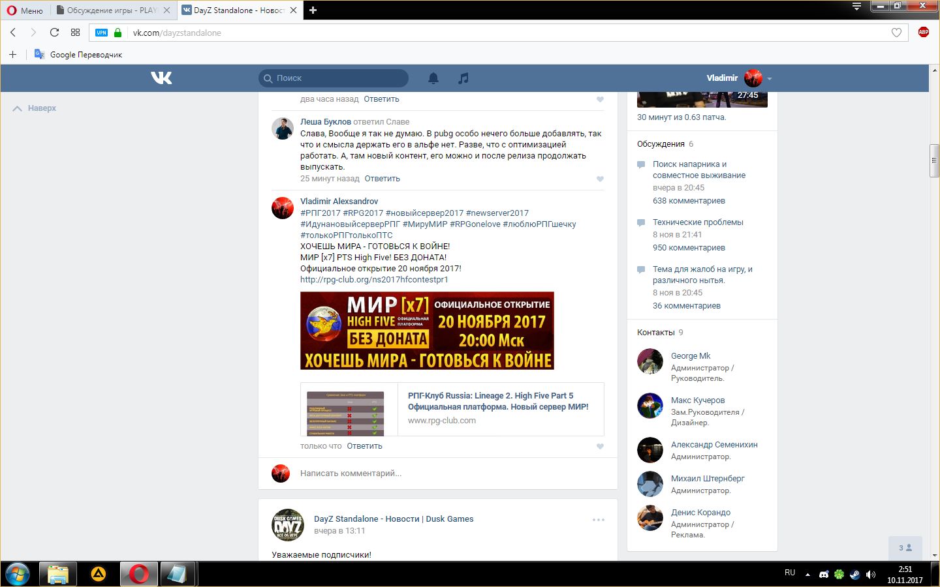
Task: Open the МИР x7 banner image
Action: click(x=427, y=331)
